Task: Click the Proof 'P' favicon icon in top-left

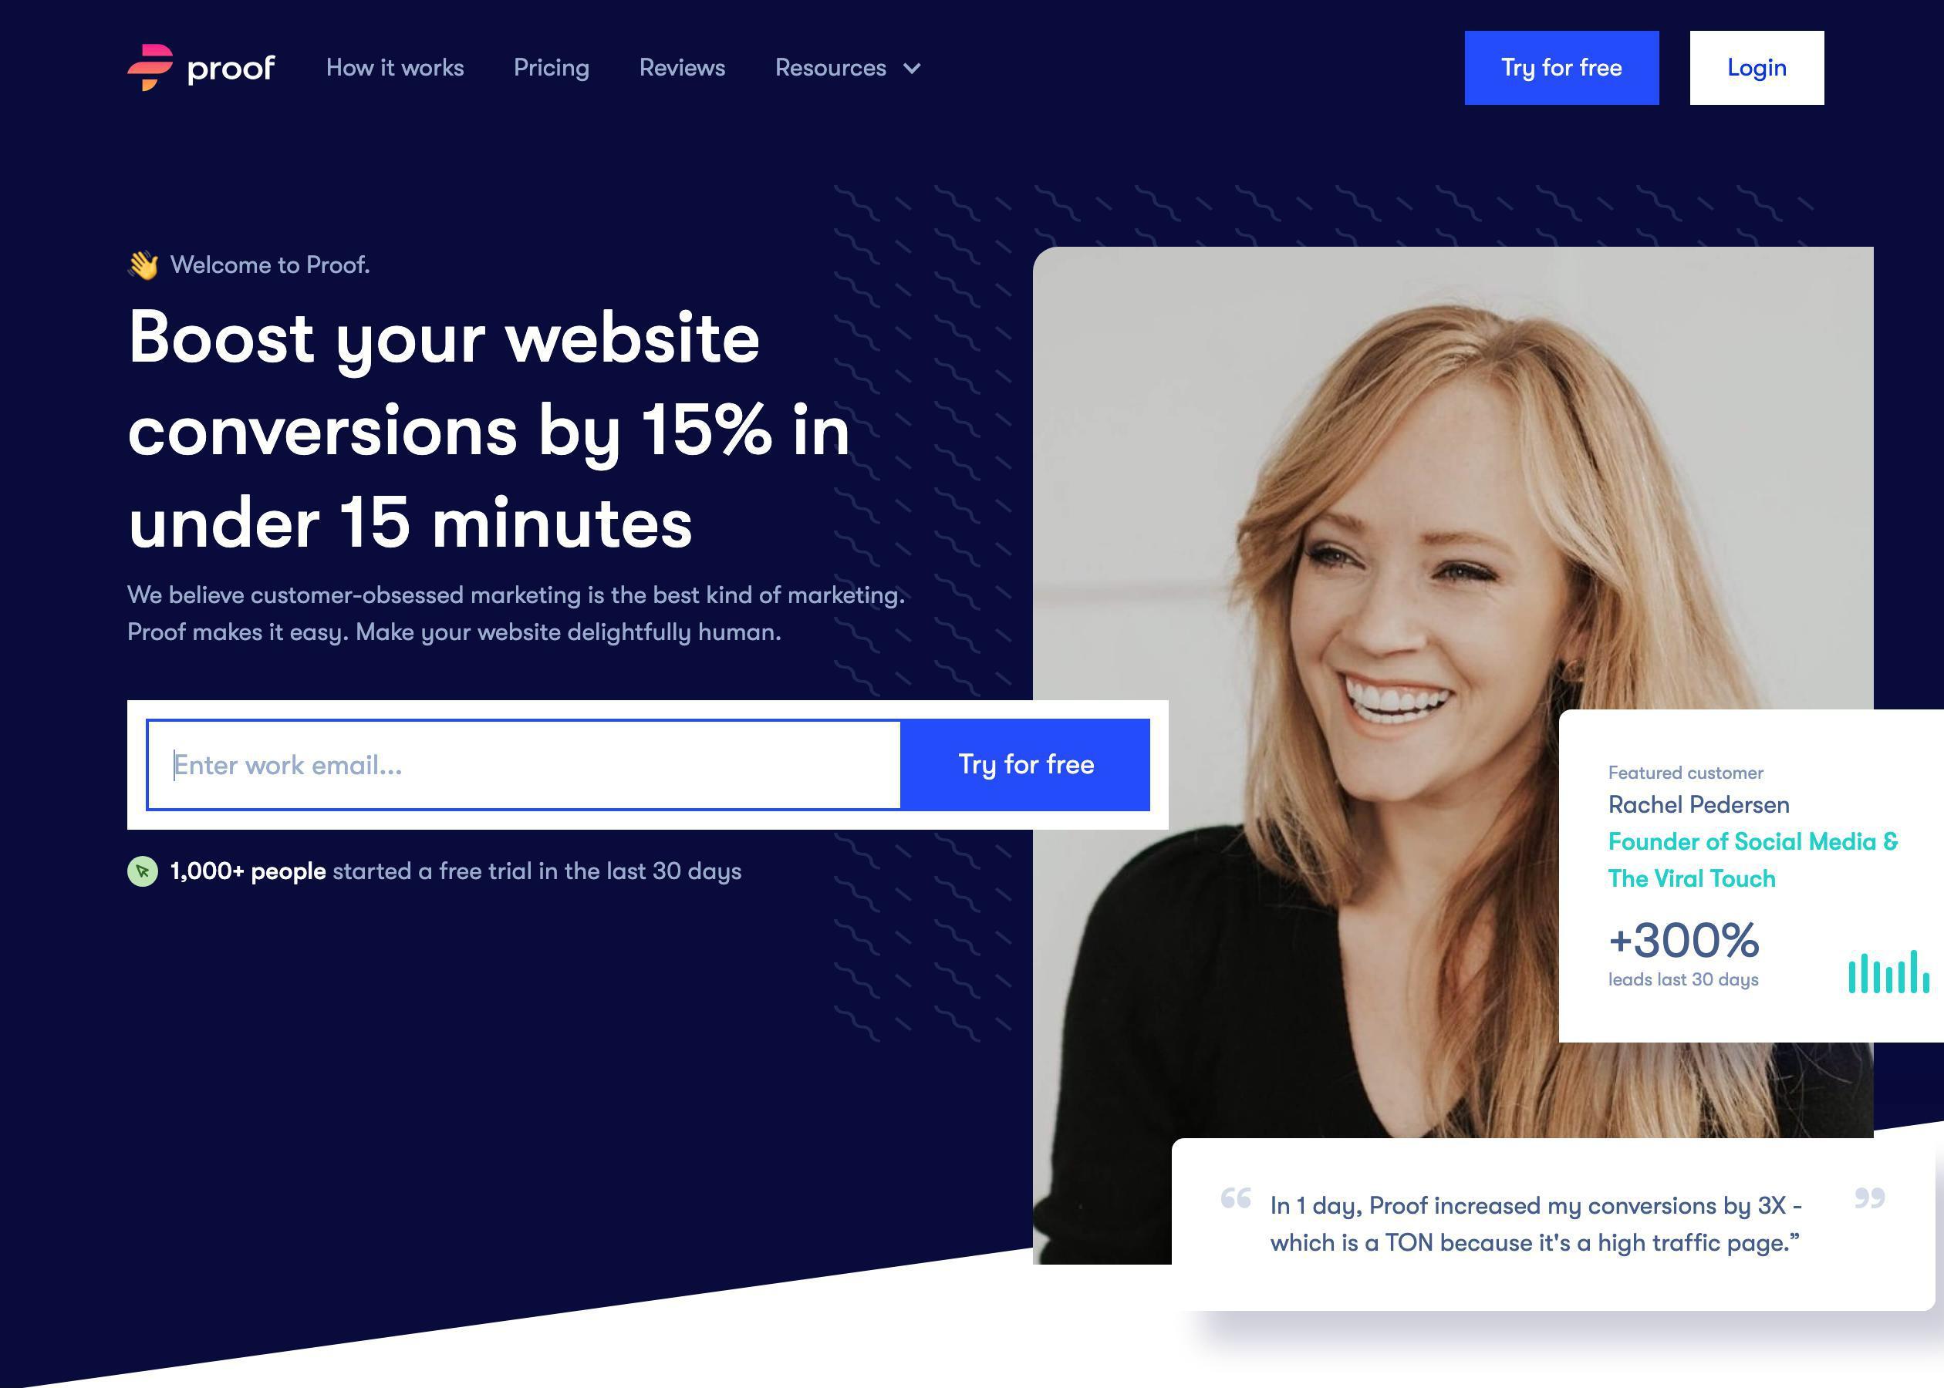Action: [x=147, y=66]
